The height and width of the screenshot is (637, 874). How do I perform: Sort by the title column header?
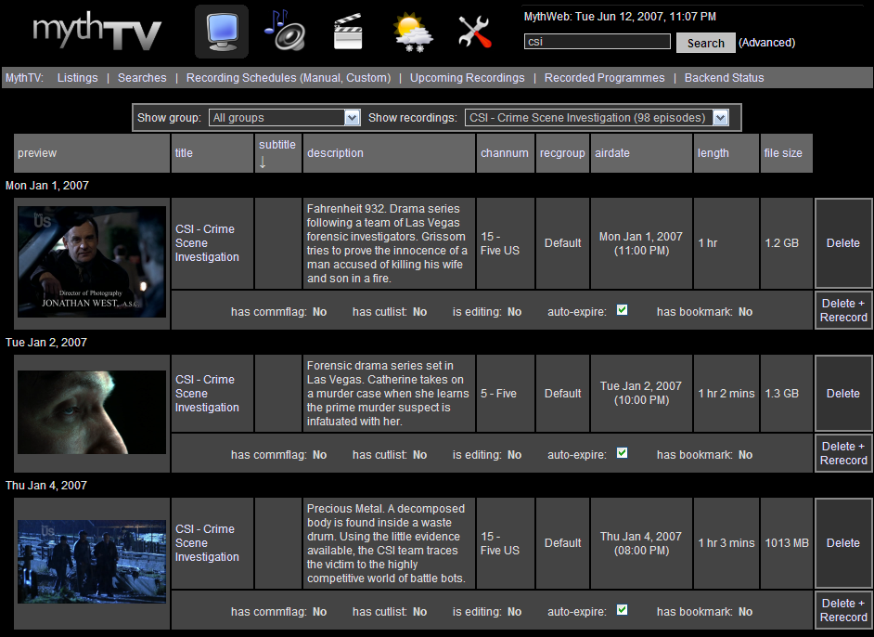(184, 153)
